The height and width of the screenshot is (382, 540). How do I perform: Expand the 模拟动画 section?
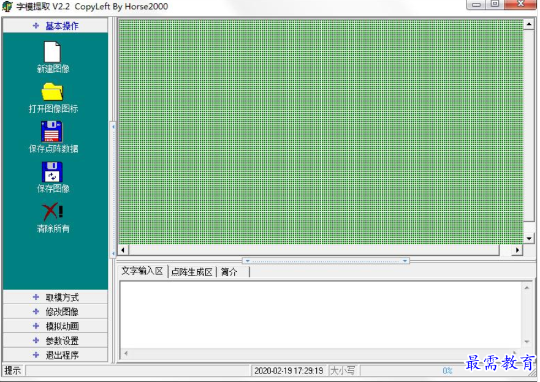(55, 326)
